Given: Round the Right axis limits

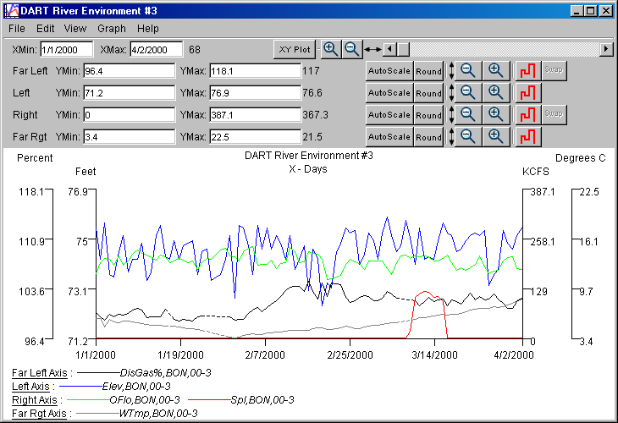Looking at the screenshot, I should (x=428, y=115).
